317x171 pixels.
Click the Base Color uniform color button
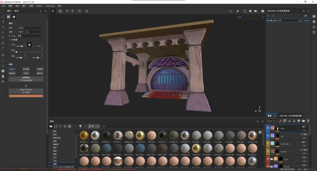tap(26, 91)
